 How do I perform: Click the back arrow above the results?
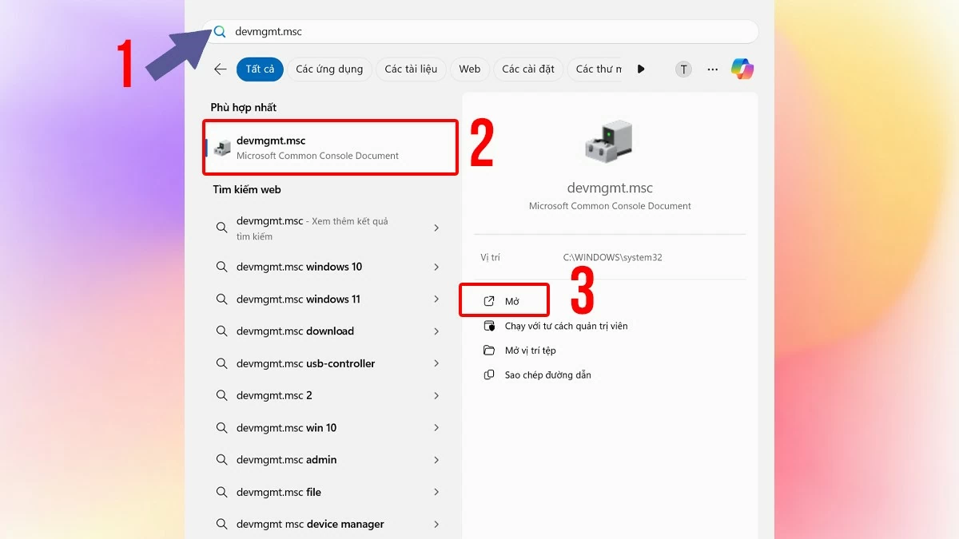coord(221,69)
